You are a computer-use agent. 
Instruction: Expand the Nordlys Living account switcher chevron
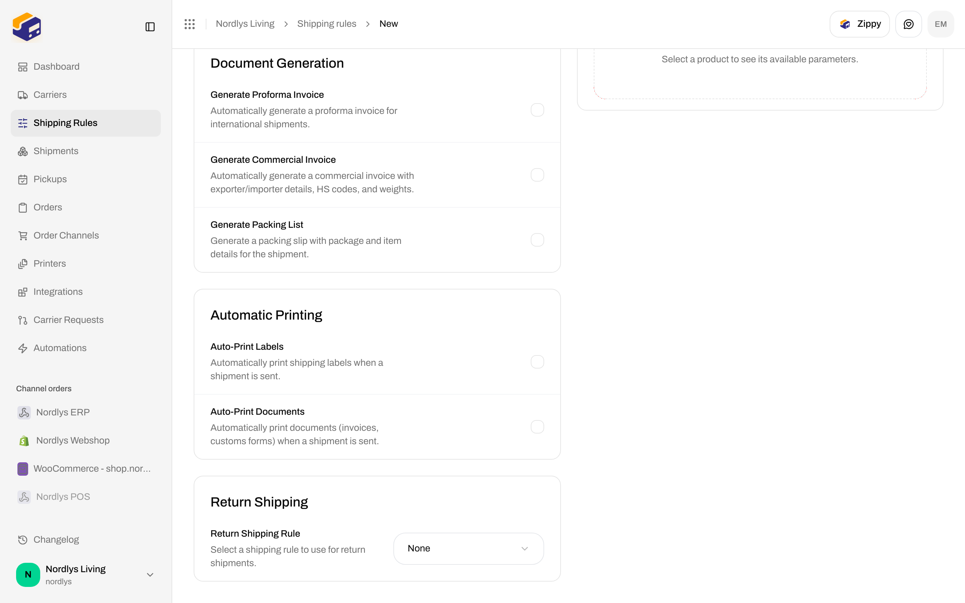click(150, 575)
